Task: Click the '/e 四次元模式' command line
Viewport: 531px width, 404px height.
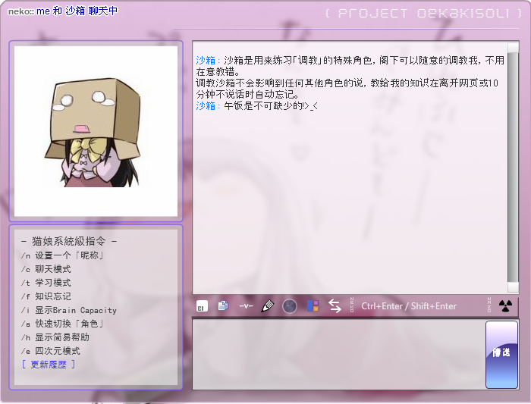Action: click(x=51, y=351)
